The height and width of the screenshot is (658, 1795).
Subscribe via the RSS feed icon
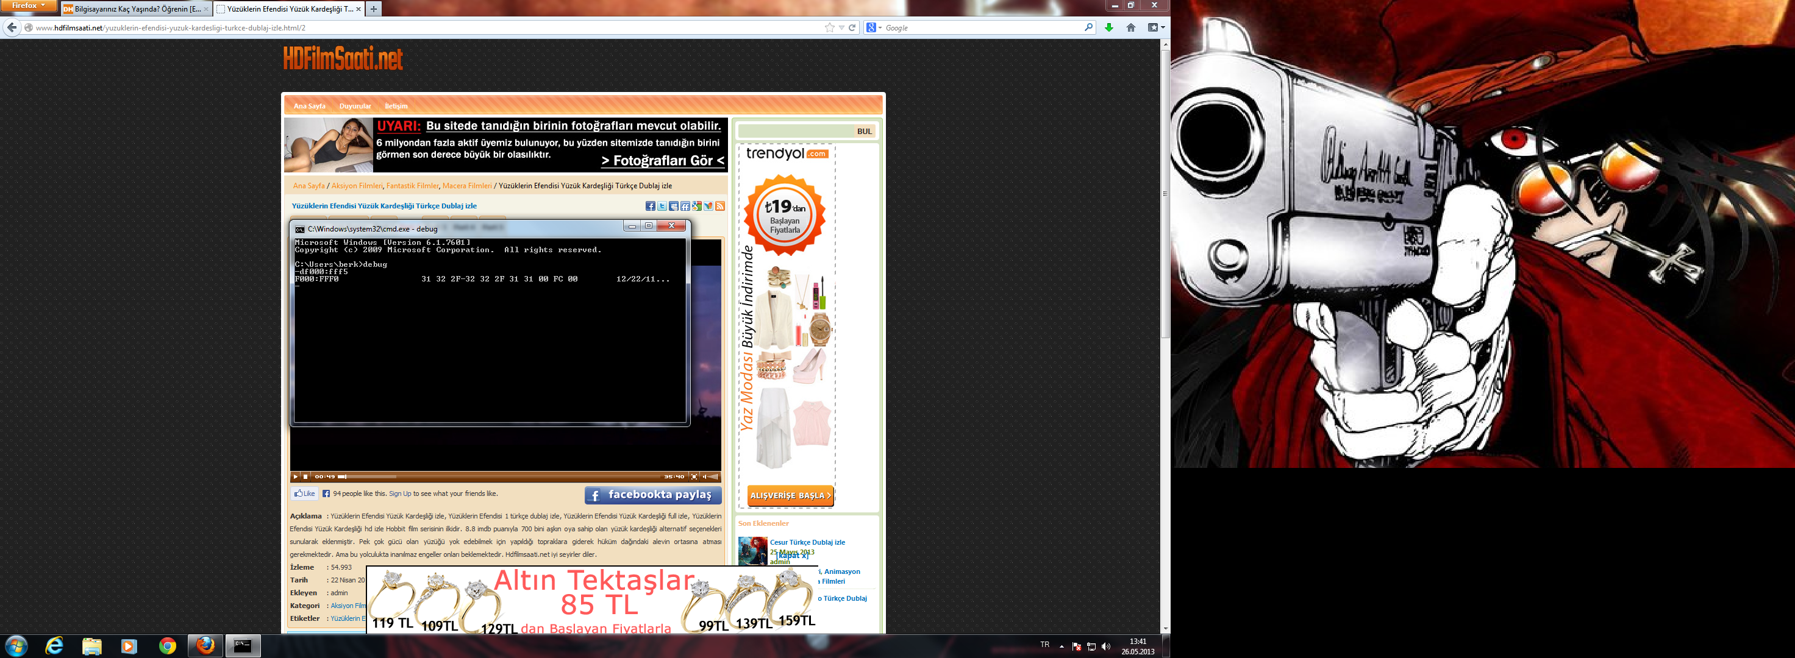[720, 206]
